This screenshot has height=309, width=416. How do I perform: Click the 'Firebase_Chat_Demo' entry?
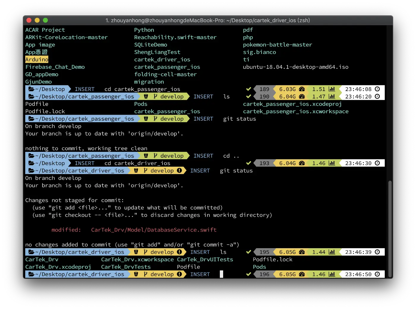[55, 67]
